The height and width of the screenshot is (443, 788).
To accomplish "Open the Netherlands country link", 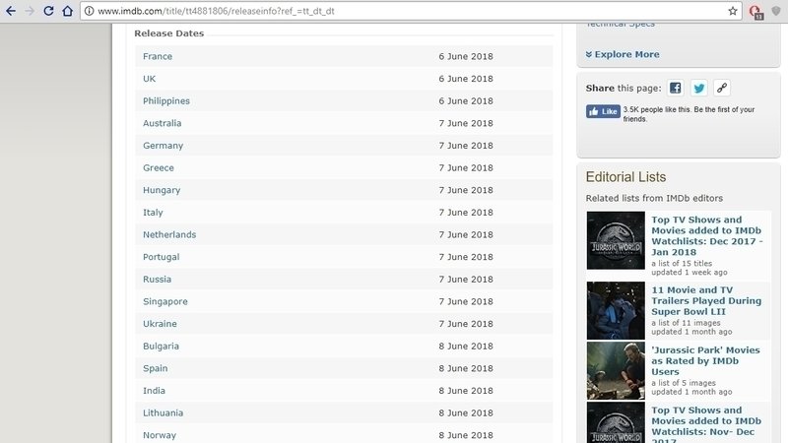I will coord(169,234).
